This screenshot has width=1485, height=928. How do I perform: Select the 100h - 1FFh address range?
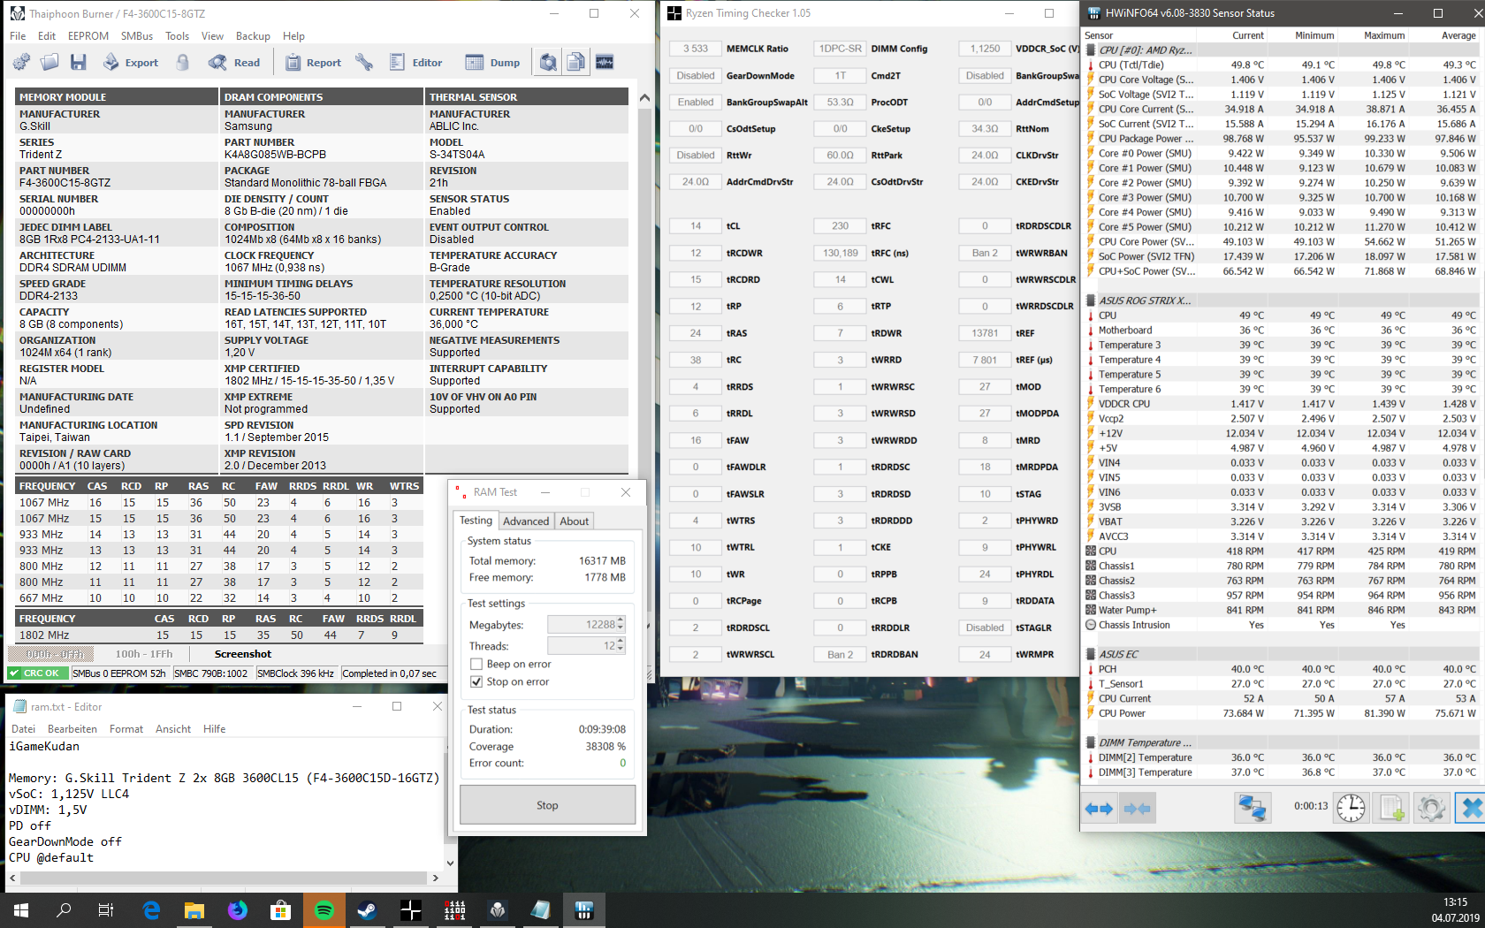coord(144,654)
